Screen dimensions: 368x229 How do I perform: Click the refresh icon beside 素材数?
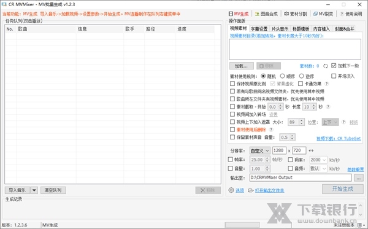click(x=325, y=66)
